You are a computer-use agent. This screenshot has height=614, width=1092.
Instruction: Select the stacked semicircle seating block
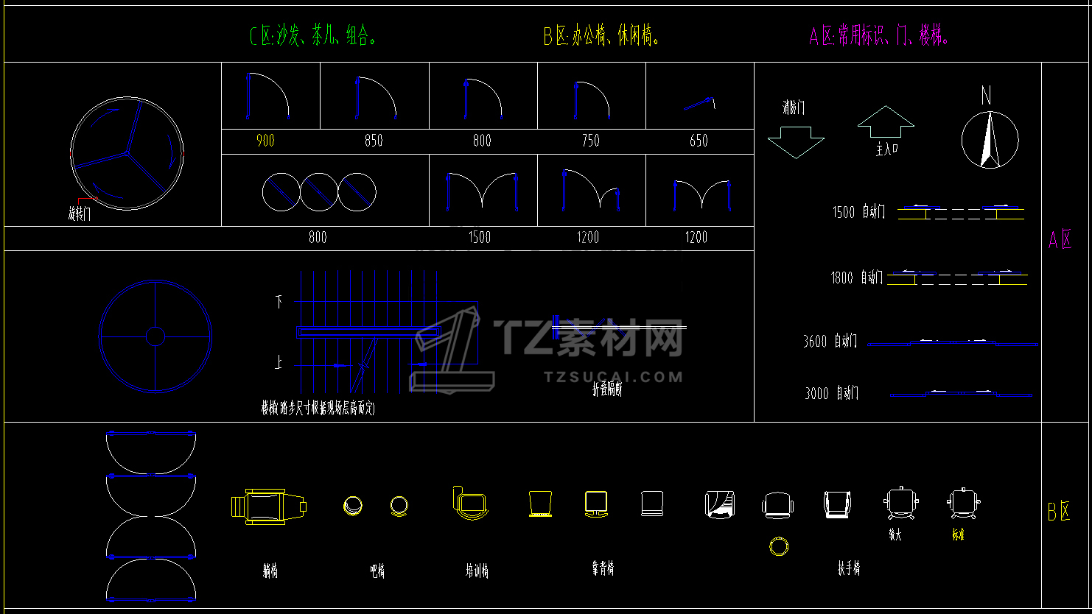click(x=151, y=516)
